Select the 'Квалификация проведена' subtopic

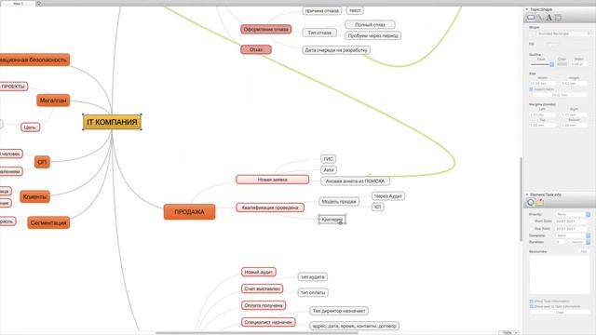click(270, 208)
